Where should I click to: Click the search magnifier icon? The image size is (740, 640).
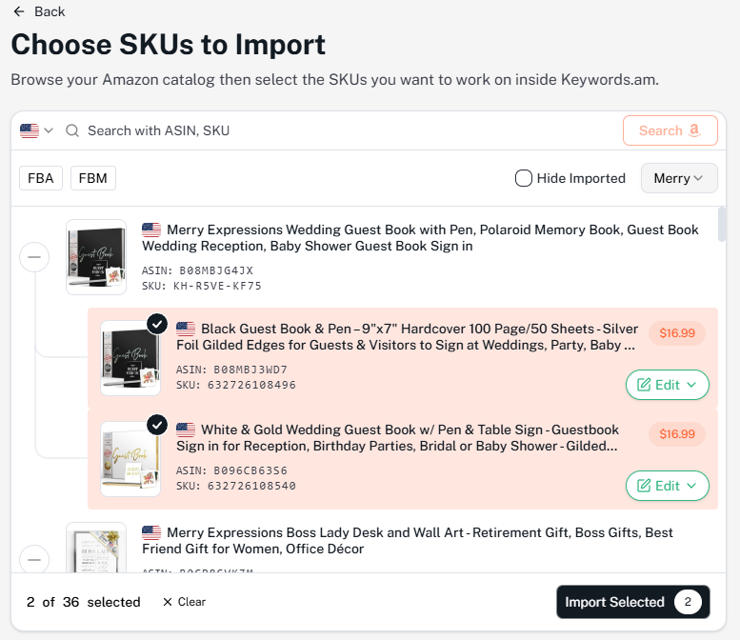pyautogui.click(x=72, y=130)
